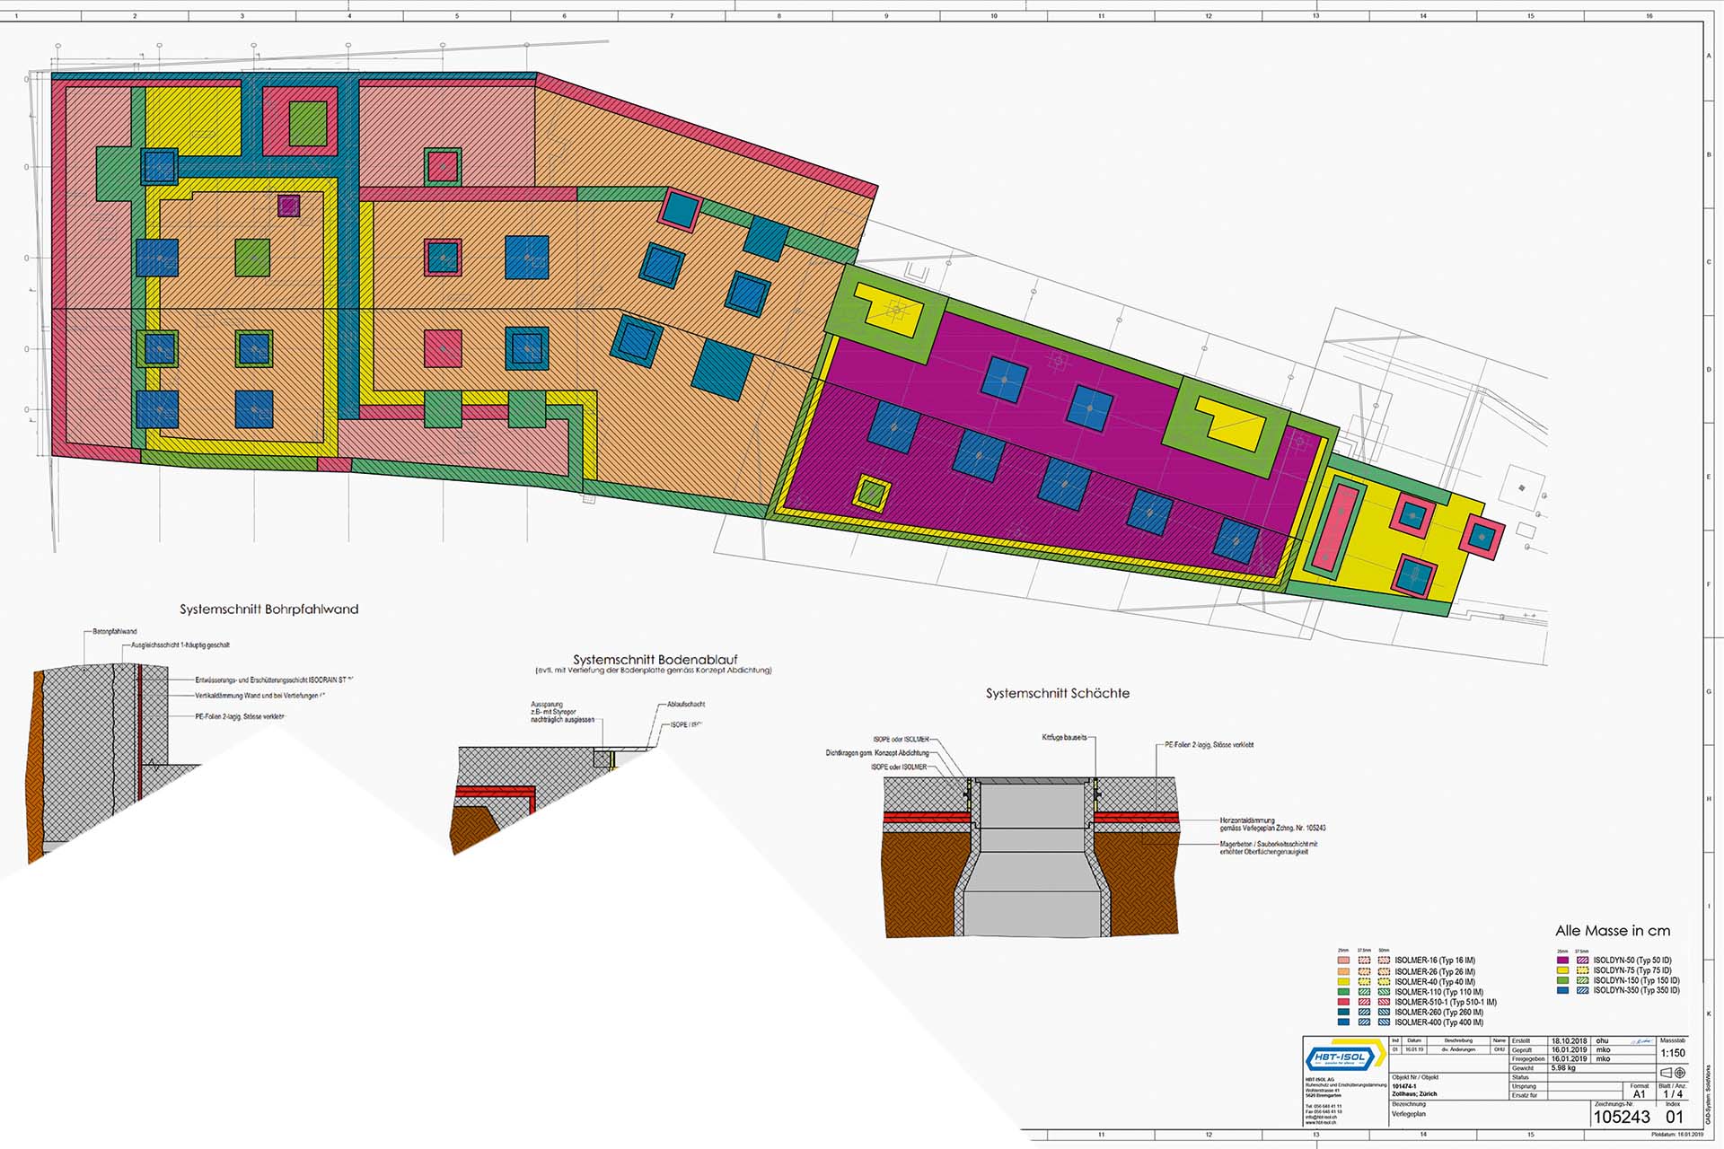Click the solid orange ISOLMER-26 legend swatch
The width and height of the screenshot is (1724, 1149).
[1343, 971]
